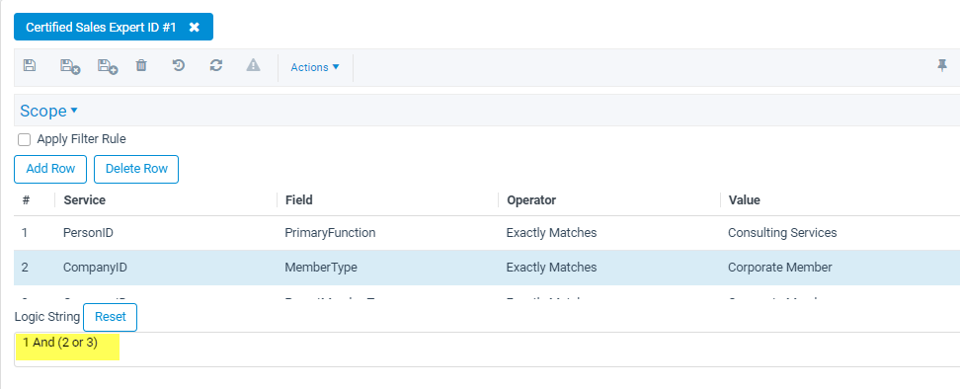Select the Certified Sales Expert ID #1 tab
This screenshot has width=960, height=389.
coord(101,28)
